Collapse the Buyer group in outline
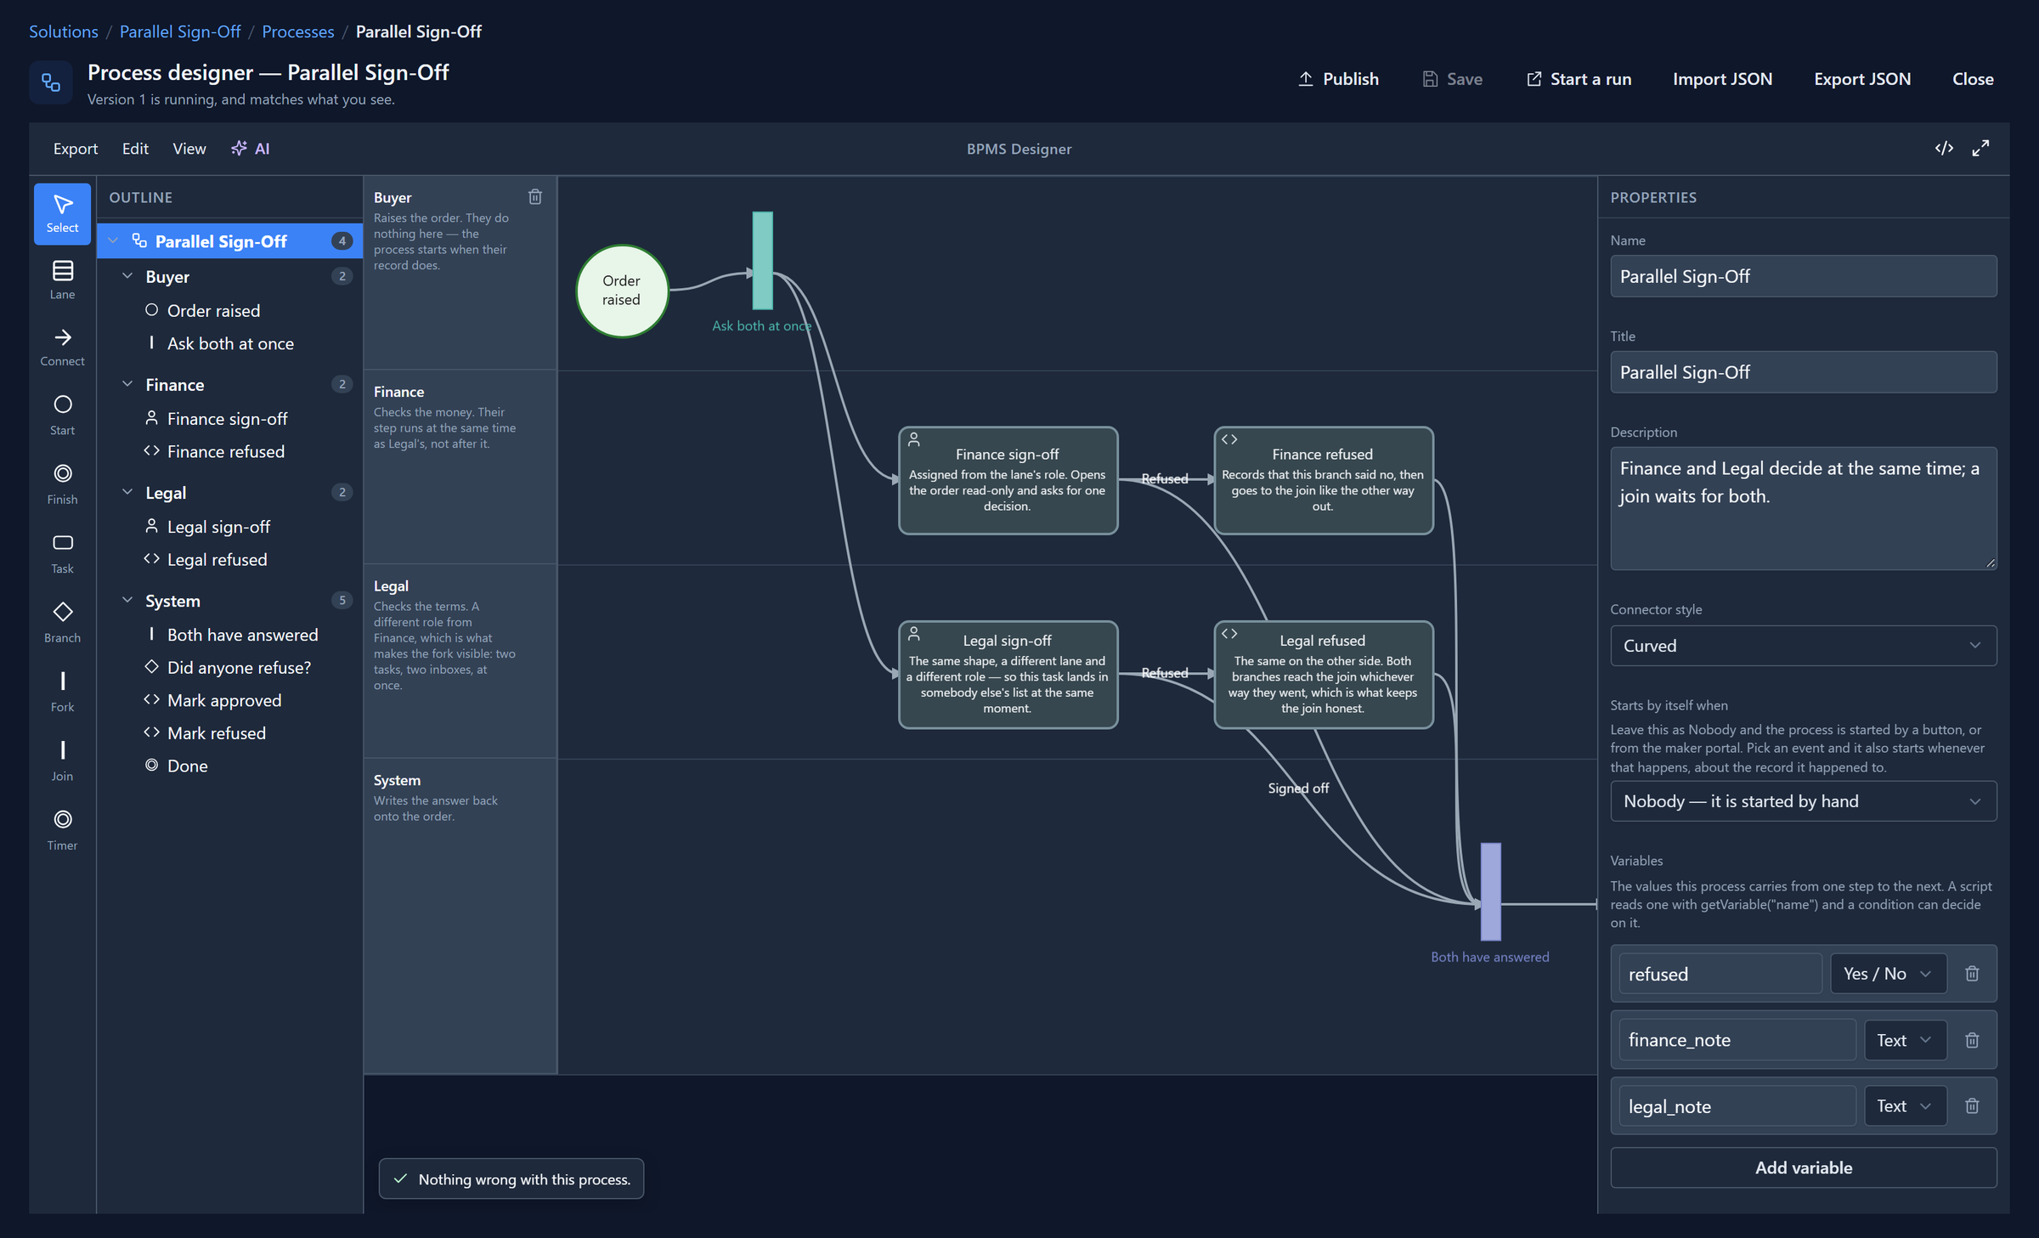 127,276
